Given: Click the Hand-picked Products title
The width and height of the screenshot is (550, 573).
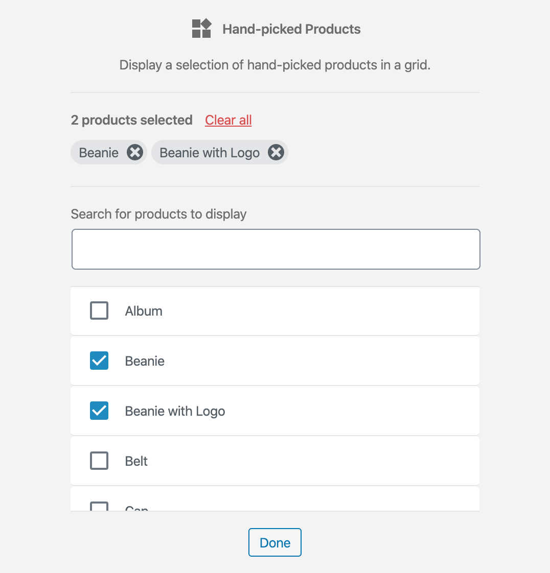Looking at the screenshot, I should [x=291, y=29].
